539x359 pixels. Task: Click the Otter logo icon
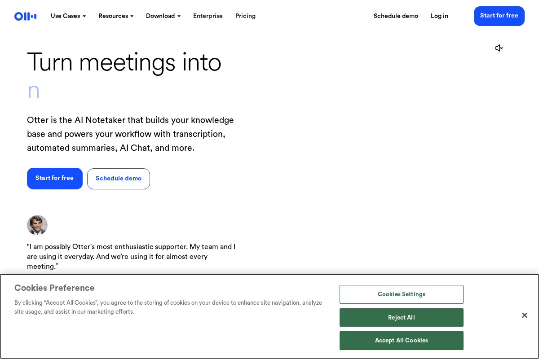coord(25,16)
